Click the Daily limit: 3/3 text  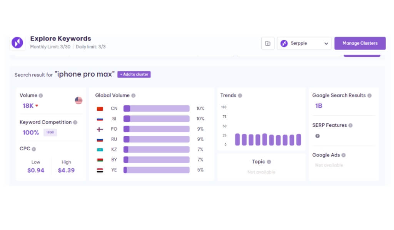(x=91, y=47)
